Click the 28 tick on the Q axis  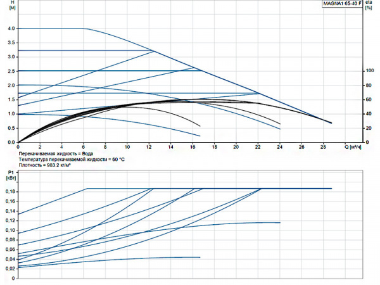click(x=324, y=147)
